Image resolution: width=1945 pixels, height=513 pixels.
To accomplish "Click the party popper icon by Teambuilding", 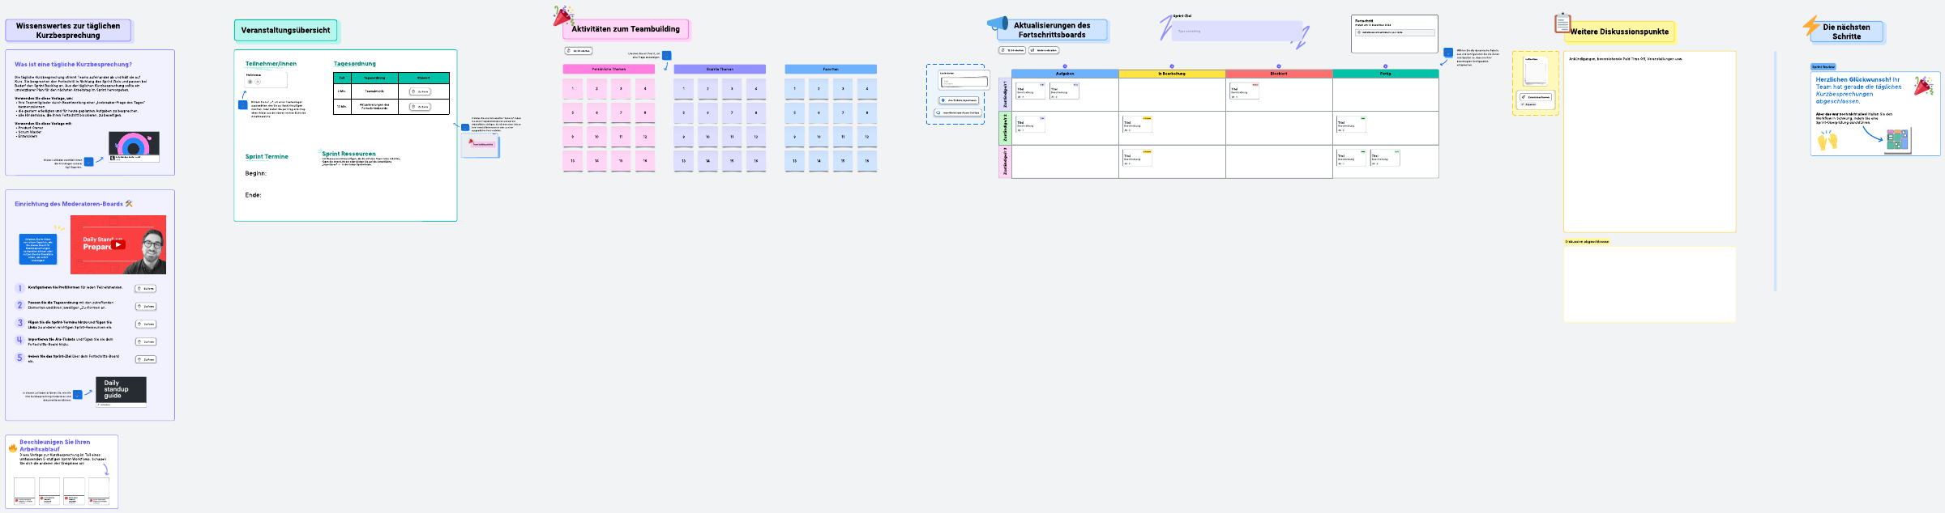I will 562,15.
